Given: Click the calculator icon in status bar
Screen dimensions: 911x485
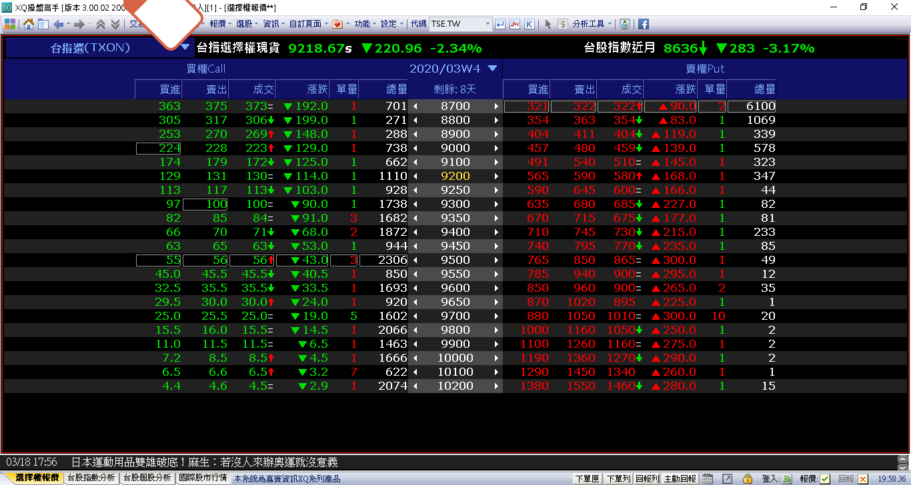Looking at the screenshot, I should coord(708,478).
